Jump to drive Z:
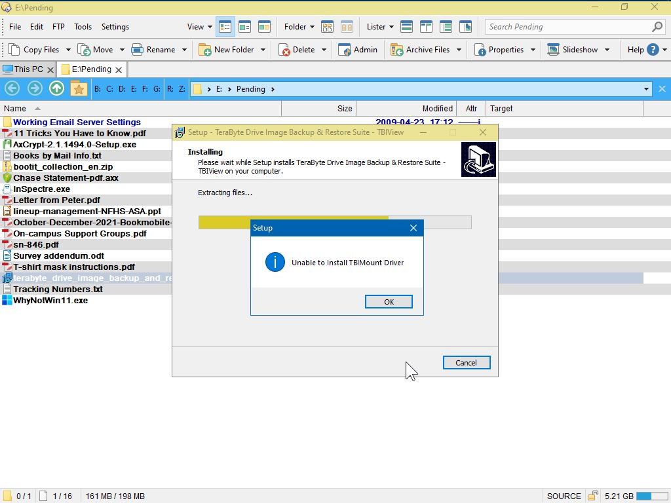Image resolution: width=671 pixels, height=503 pixels. point(182,89)
